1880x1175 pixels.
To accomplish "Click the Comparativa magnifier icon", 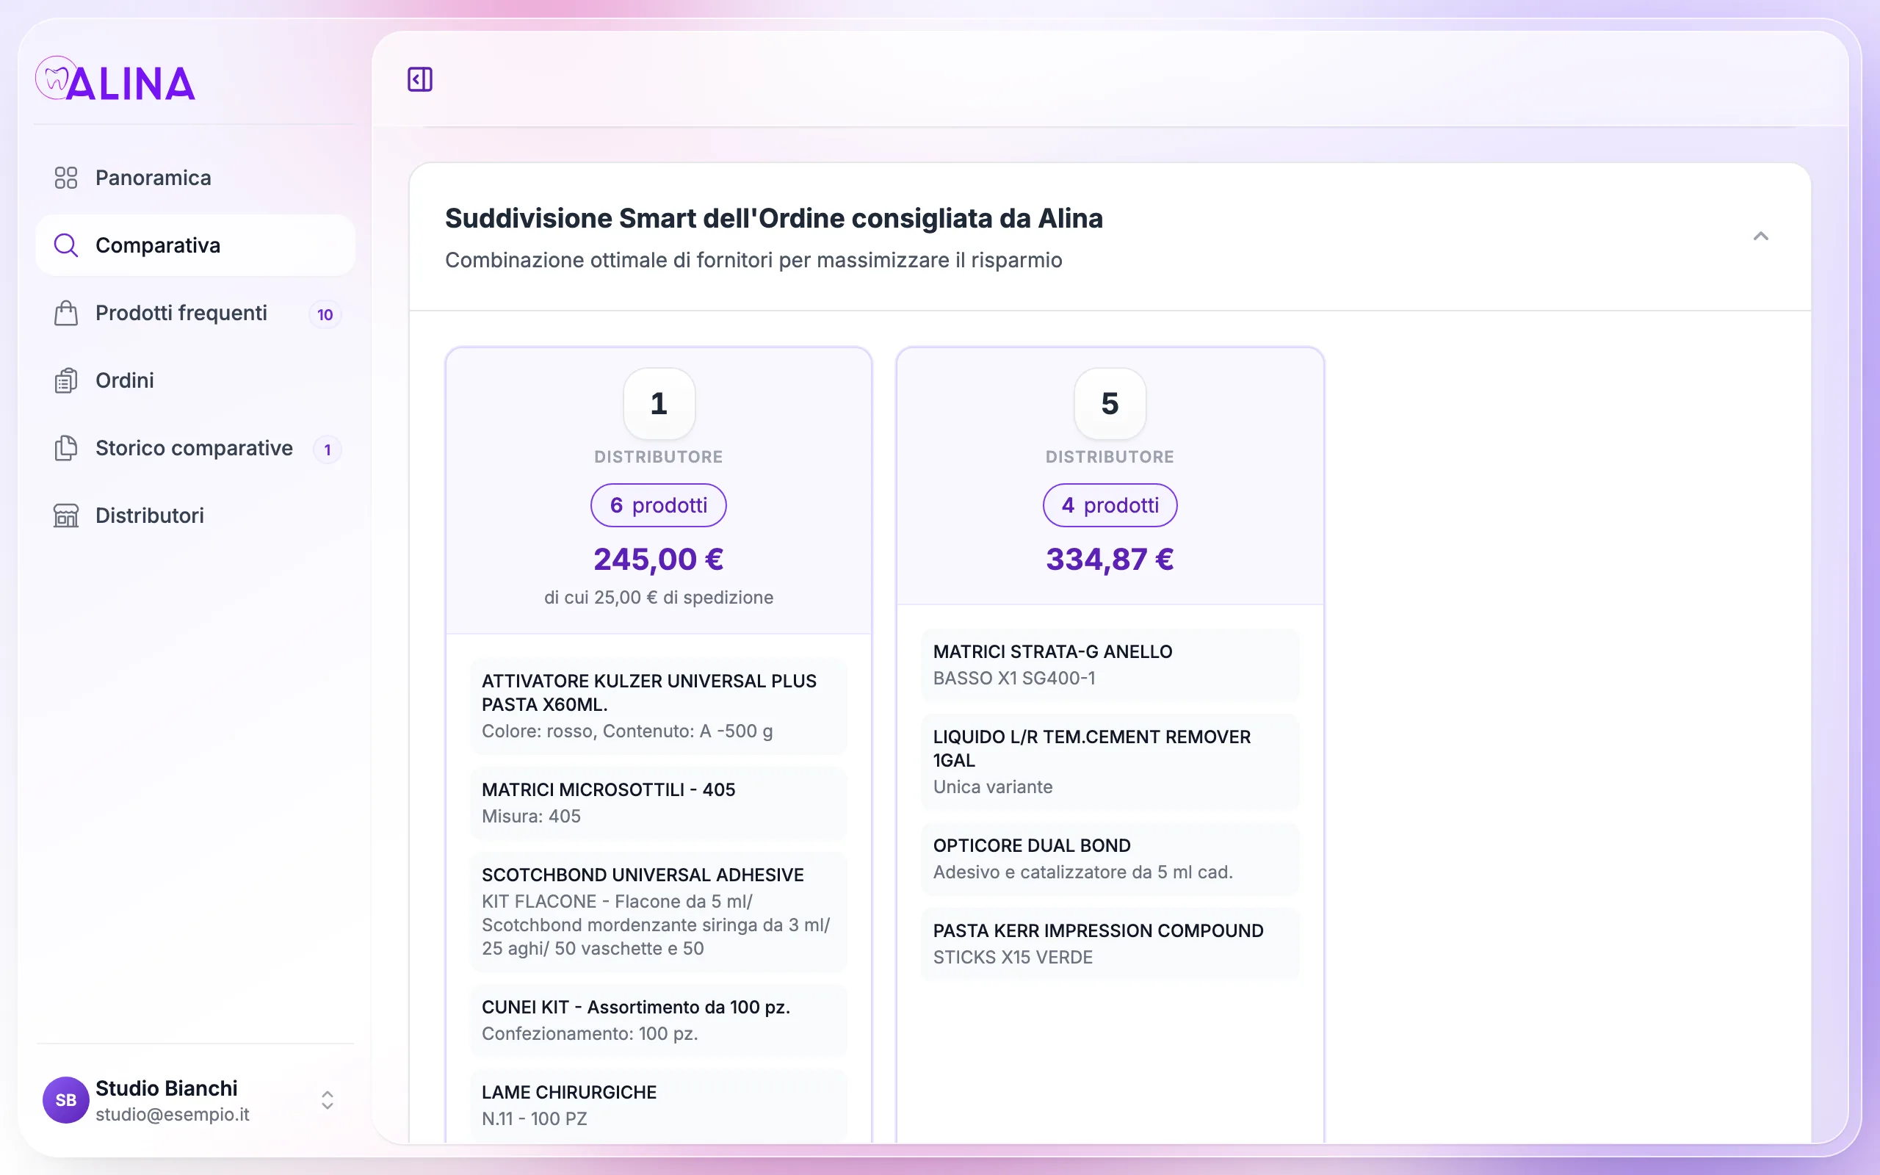I will (66, 245).
